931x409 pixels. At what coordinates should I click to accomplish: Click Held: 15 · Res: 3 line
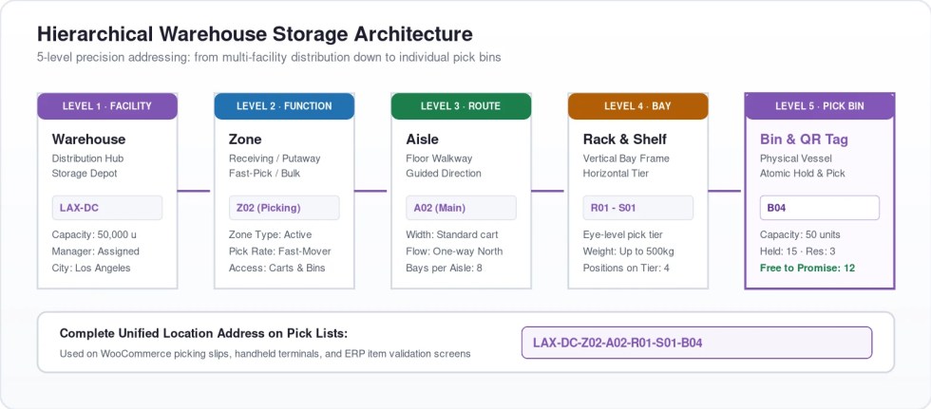[797, 251]
